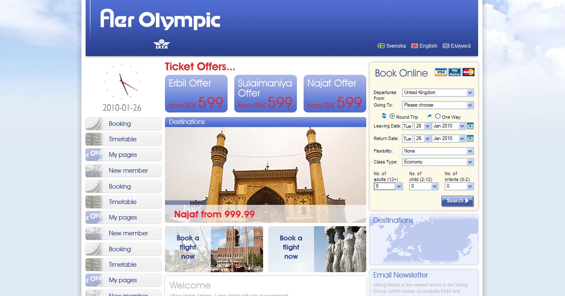Open the Leaving Date calendar icon
The image size is (565, 296).
tap(470, 126)
